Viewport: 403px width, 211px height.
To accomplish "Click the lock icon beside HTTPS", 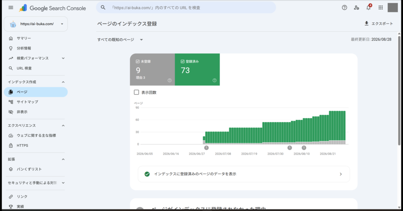I will pyautogui.click(x=11, y=145).
